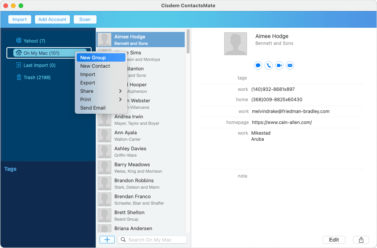Viewport: 377px width, 248px height.
Task: Click work phone (140)932-8681x897
Action: pos(273,89)
